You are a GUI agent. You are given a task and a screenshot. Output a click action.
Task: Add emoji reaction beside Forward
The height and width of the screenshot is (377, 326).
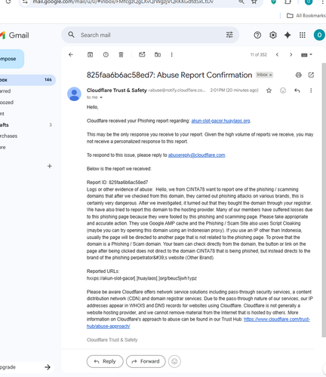(174, 361)
